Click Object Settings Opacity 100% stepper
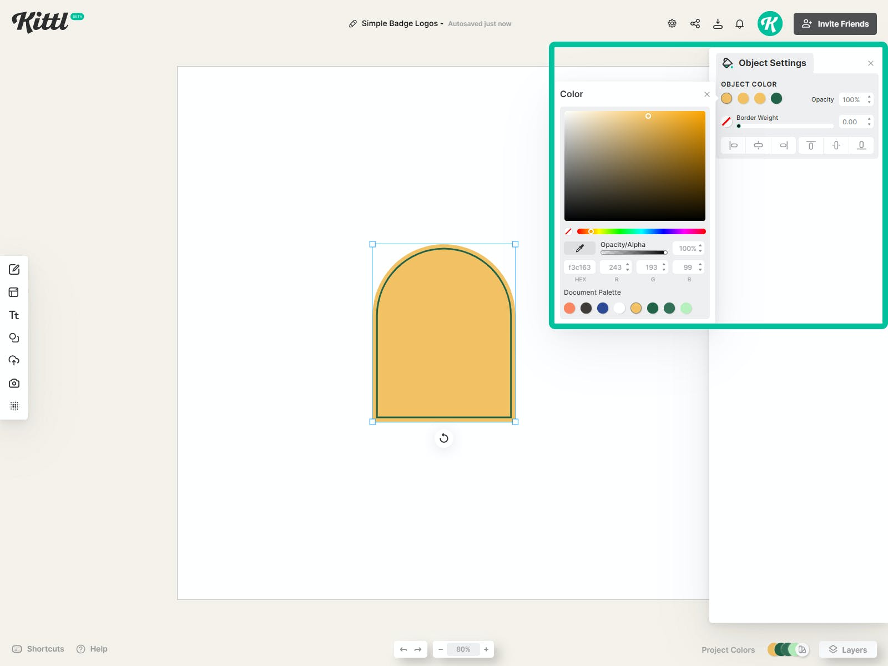888x666 pixels. 856,99
